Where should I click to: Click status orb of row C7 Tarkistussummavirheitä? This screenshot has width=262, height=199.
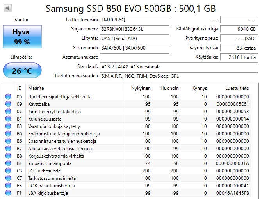click(x=8, y=178)
